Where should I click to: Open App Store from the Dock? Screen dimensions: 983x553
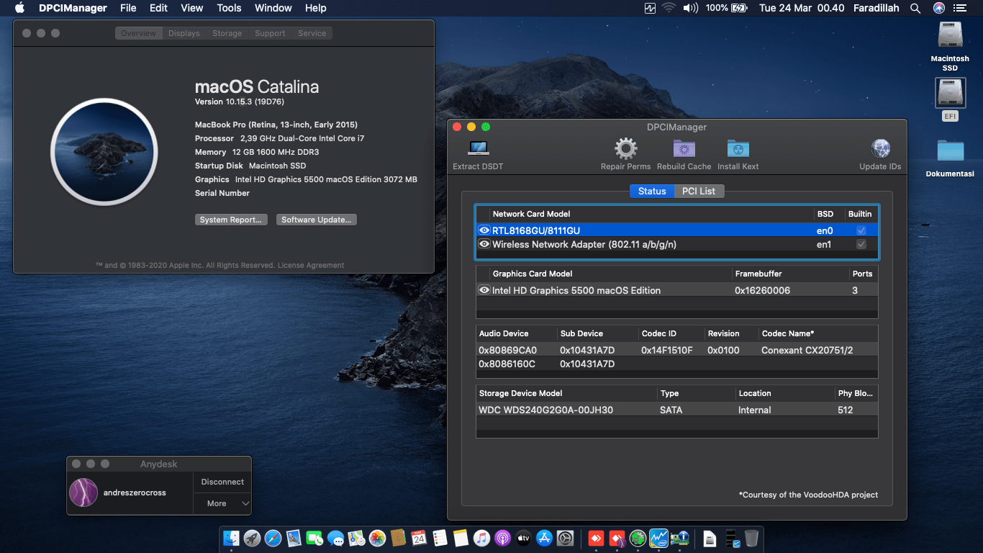[544, 538]
